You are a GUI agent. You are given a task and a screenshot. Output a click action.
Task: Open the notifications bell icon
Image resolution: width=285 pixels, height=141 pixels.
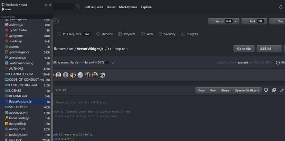(x=281, y=7)
